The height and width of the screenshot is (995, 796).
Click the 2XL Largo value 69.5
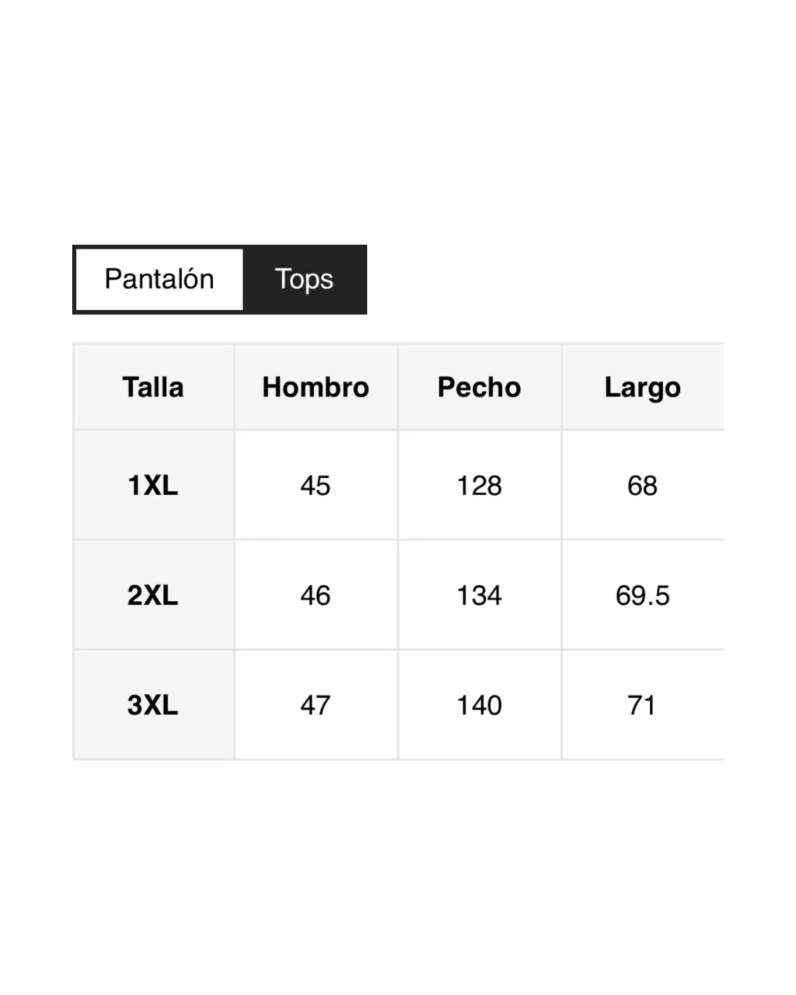(642, 595)
